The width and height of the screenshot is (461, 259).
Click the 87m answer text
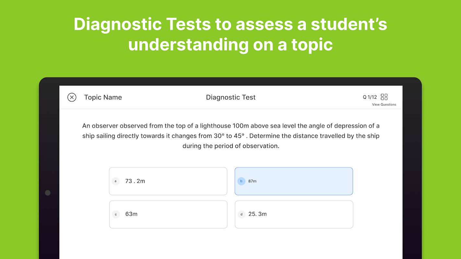coord(252,181)
